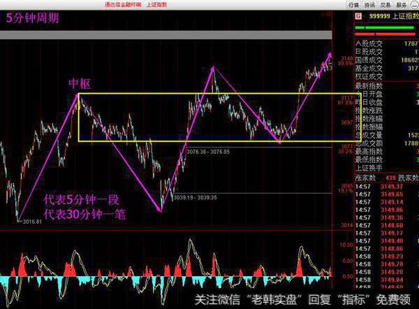Click the 3016.81 low price marker

pyautogui.click(x=29, y=222)
